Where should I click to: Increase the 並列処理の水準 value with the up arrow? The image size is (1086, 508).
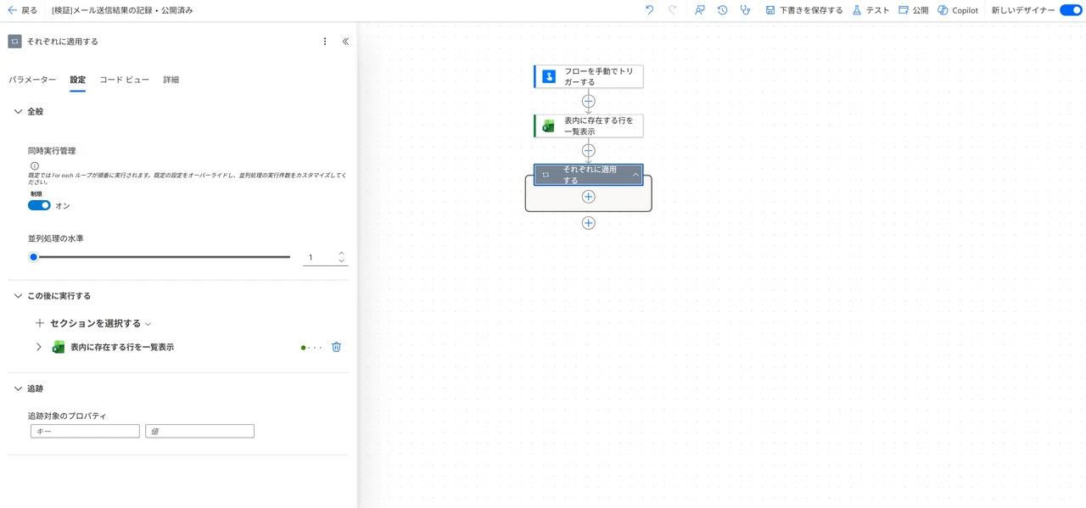[341, 253]
